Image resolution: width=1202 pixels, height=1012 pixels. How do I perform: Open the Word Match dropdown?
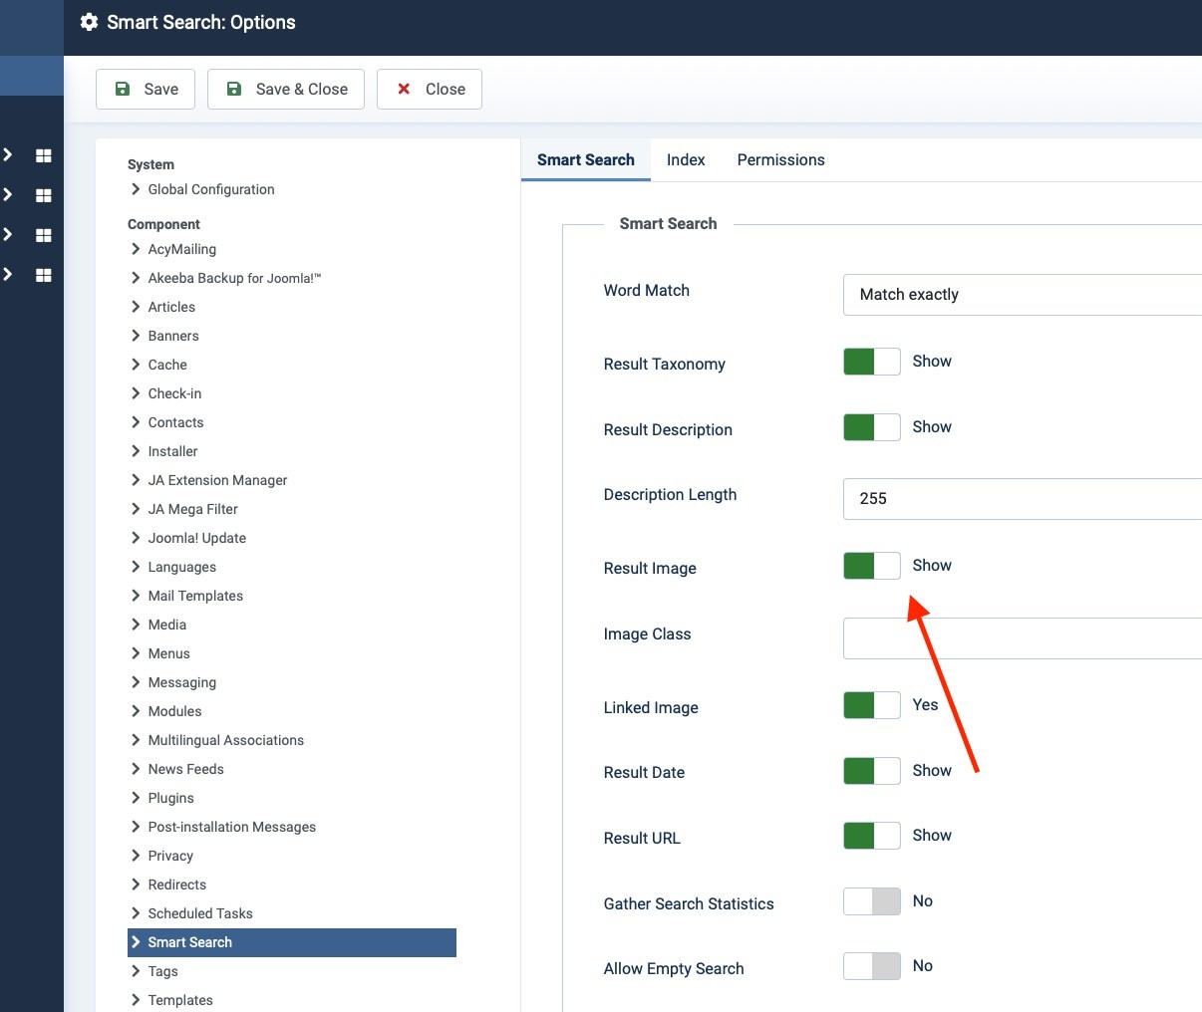click(1022, 295)
